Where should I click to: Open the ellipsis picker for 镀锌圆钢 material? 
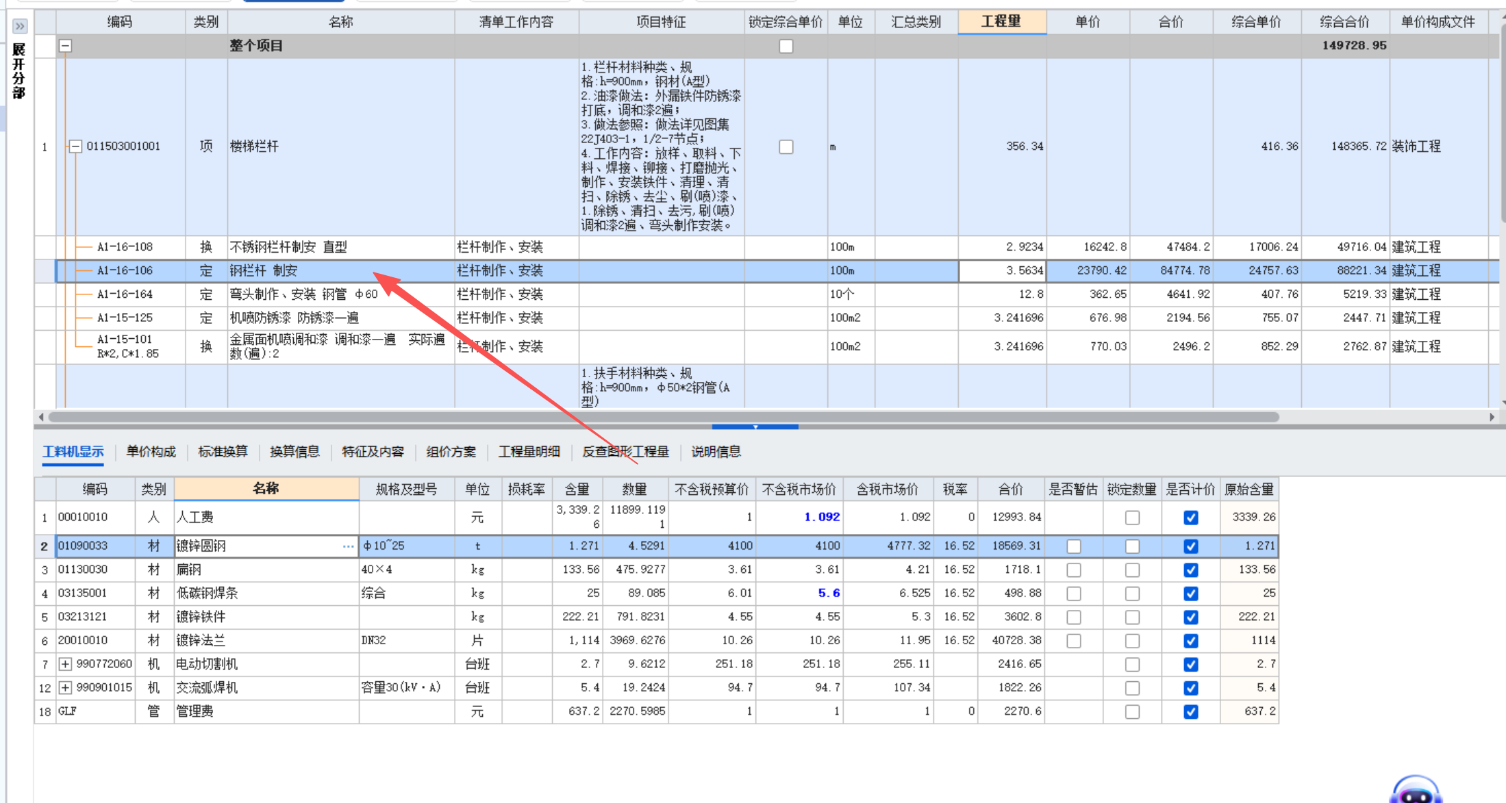[348, 546]
